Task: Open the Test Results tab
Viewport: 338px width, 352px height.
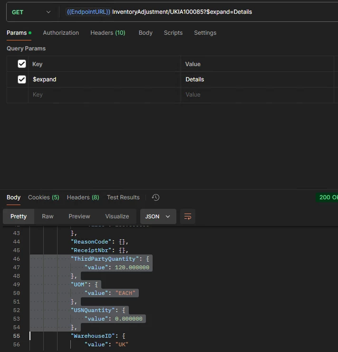Action: (123, 197)
